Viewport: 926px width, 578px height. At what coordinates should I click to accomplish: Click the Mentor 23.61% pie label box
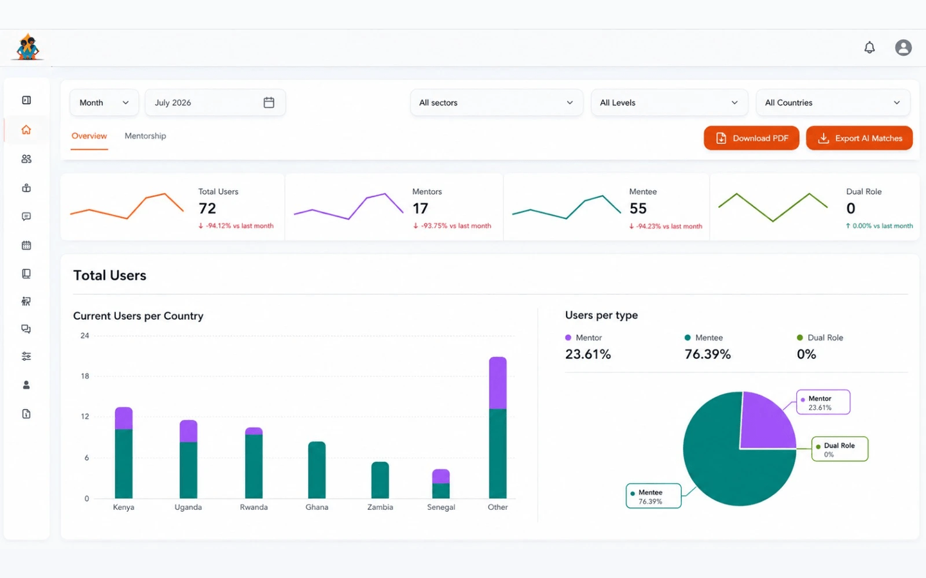823,403
